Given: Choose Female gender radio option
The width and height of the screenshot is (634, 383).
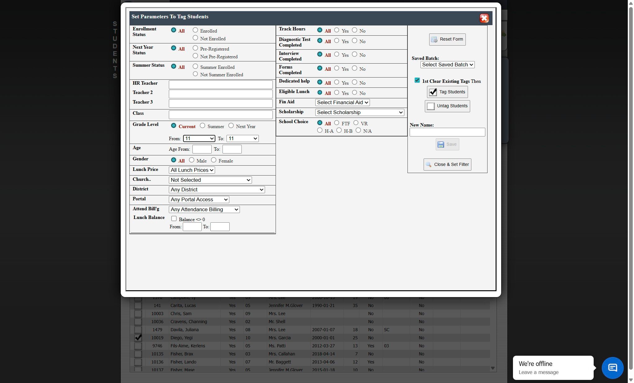Looking at the screenshot, I should (x=214, y=160).
